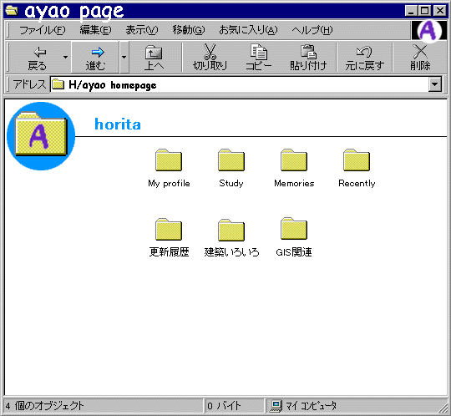Screen dimensions: 451x416
Task: Click the Paste (貼り付け) clipboard icon
Action: point(308,52)
